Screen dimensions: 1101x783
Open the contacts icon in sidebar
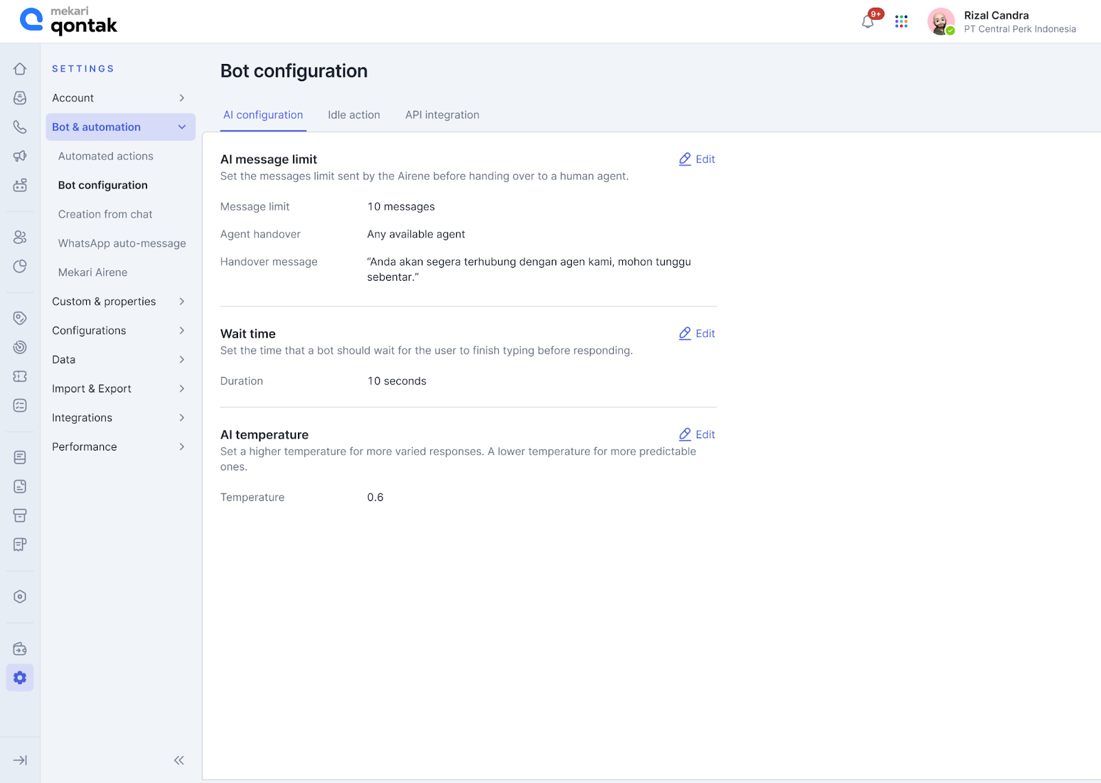point(20,237)
